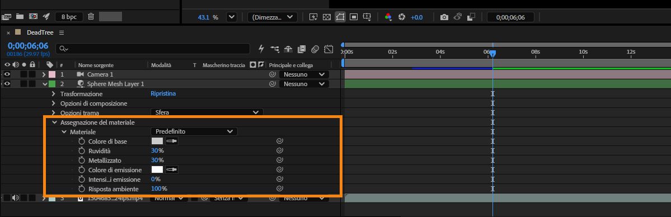The image size is (671, 217).
Task: Enable frame blending for all layers
Action: point(302,49)
